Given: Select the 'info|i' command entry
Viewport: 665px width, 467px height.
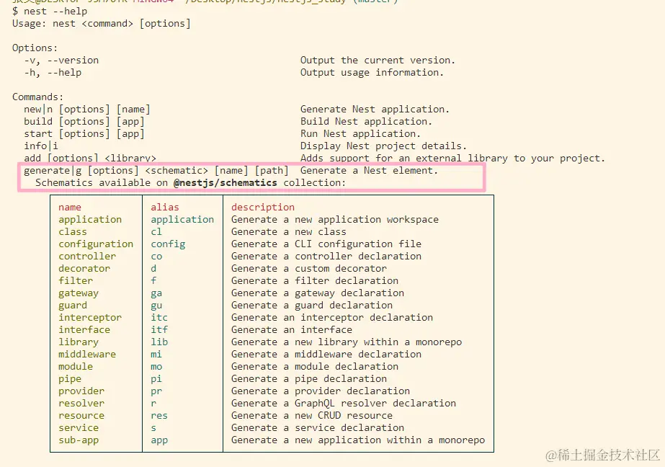Looking at the screenshot, I should coord(41,146).
